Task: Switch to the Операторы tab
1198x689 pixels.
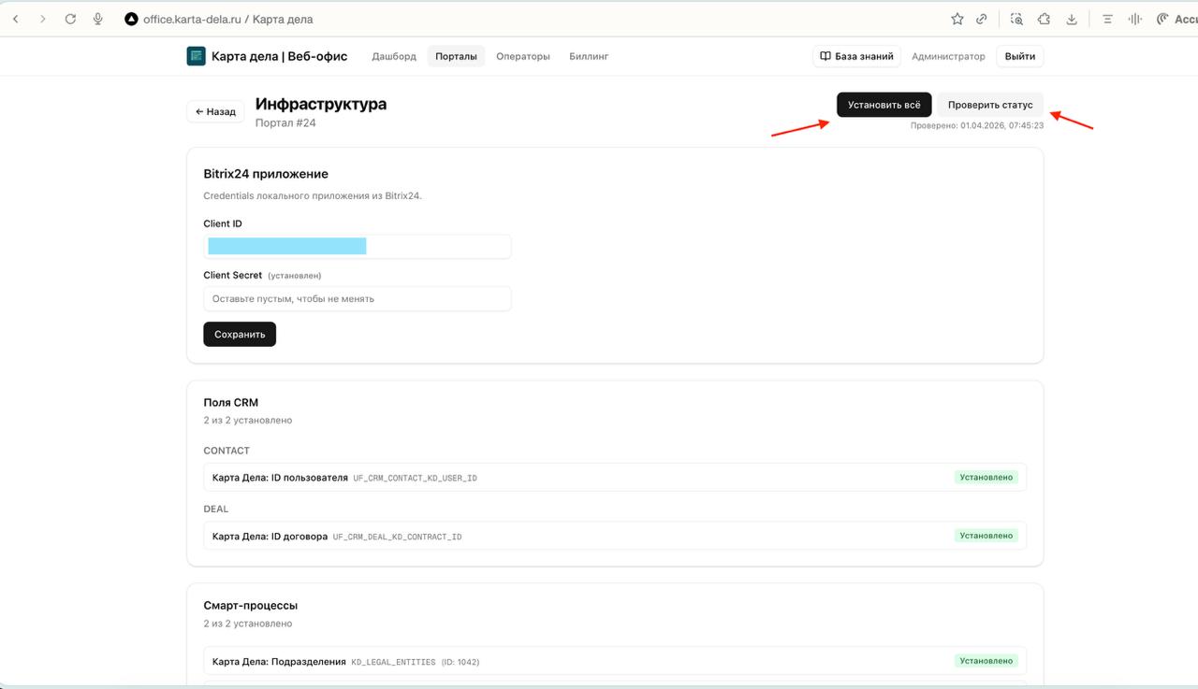Action: point(522,56)
